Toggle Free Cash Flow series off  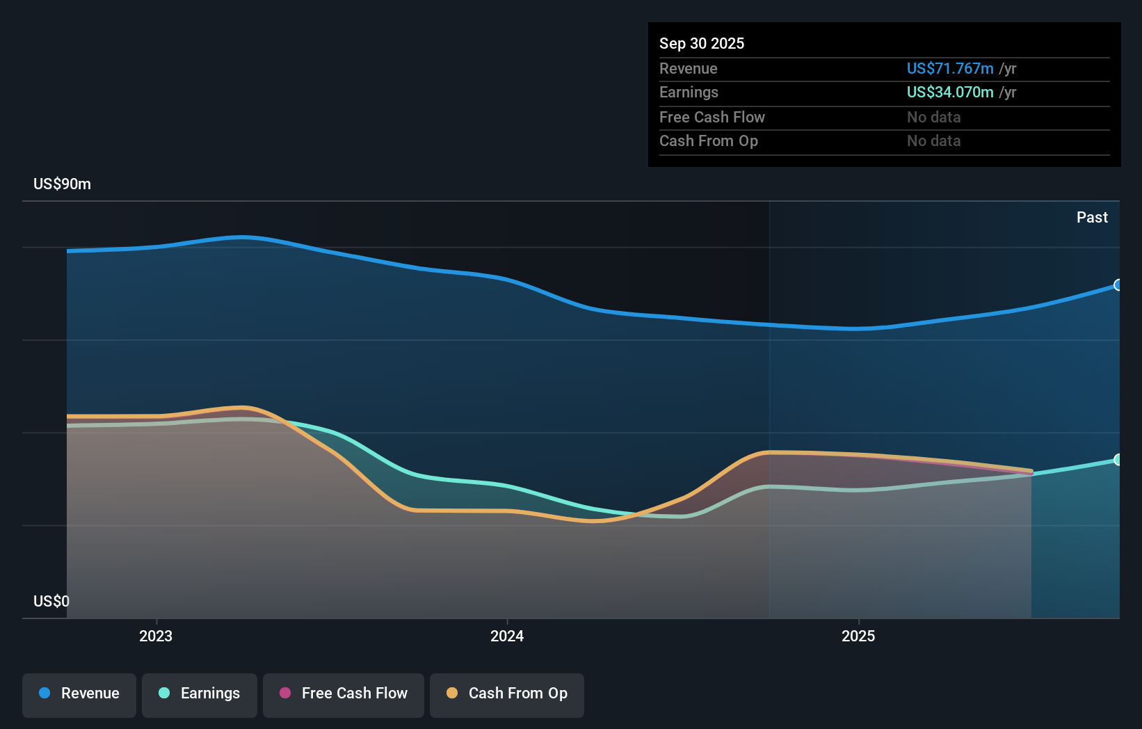click(x=343, y=694)
